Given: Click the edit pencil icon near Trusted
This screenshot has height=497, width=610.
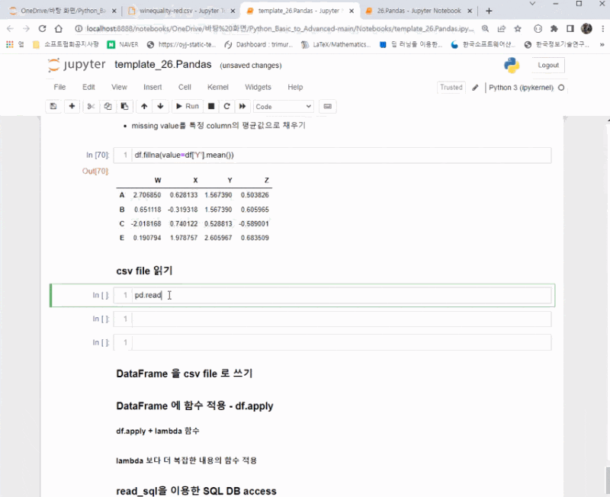Looking at the screenshot, I should (x=475, y=88).
